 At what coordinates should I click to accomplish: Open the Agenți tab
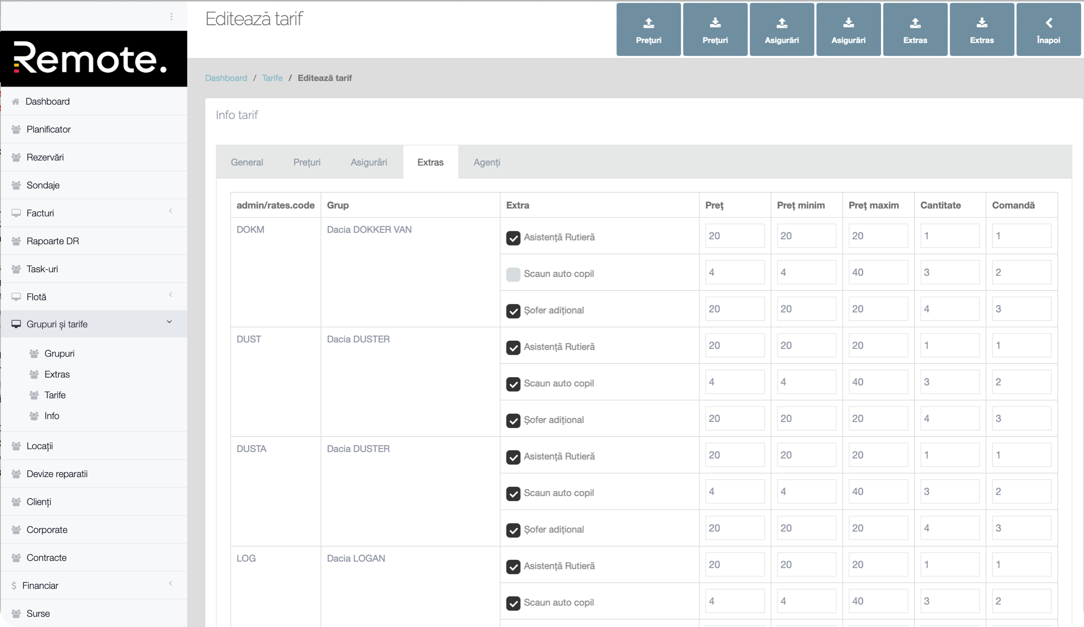[486, 162]
